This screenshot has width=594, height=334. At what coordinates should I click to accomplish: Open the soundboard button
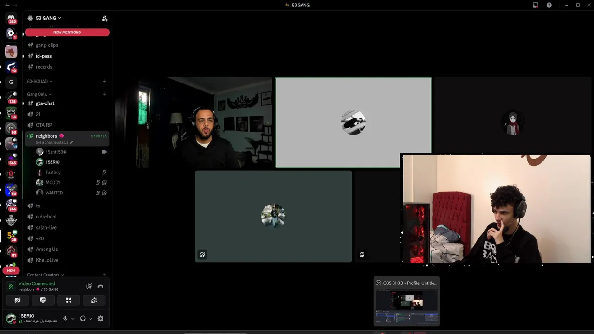click(94, 300)
